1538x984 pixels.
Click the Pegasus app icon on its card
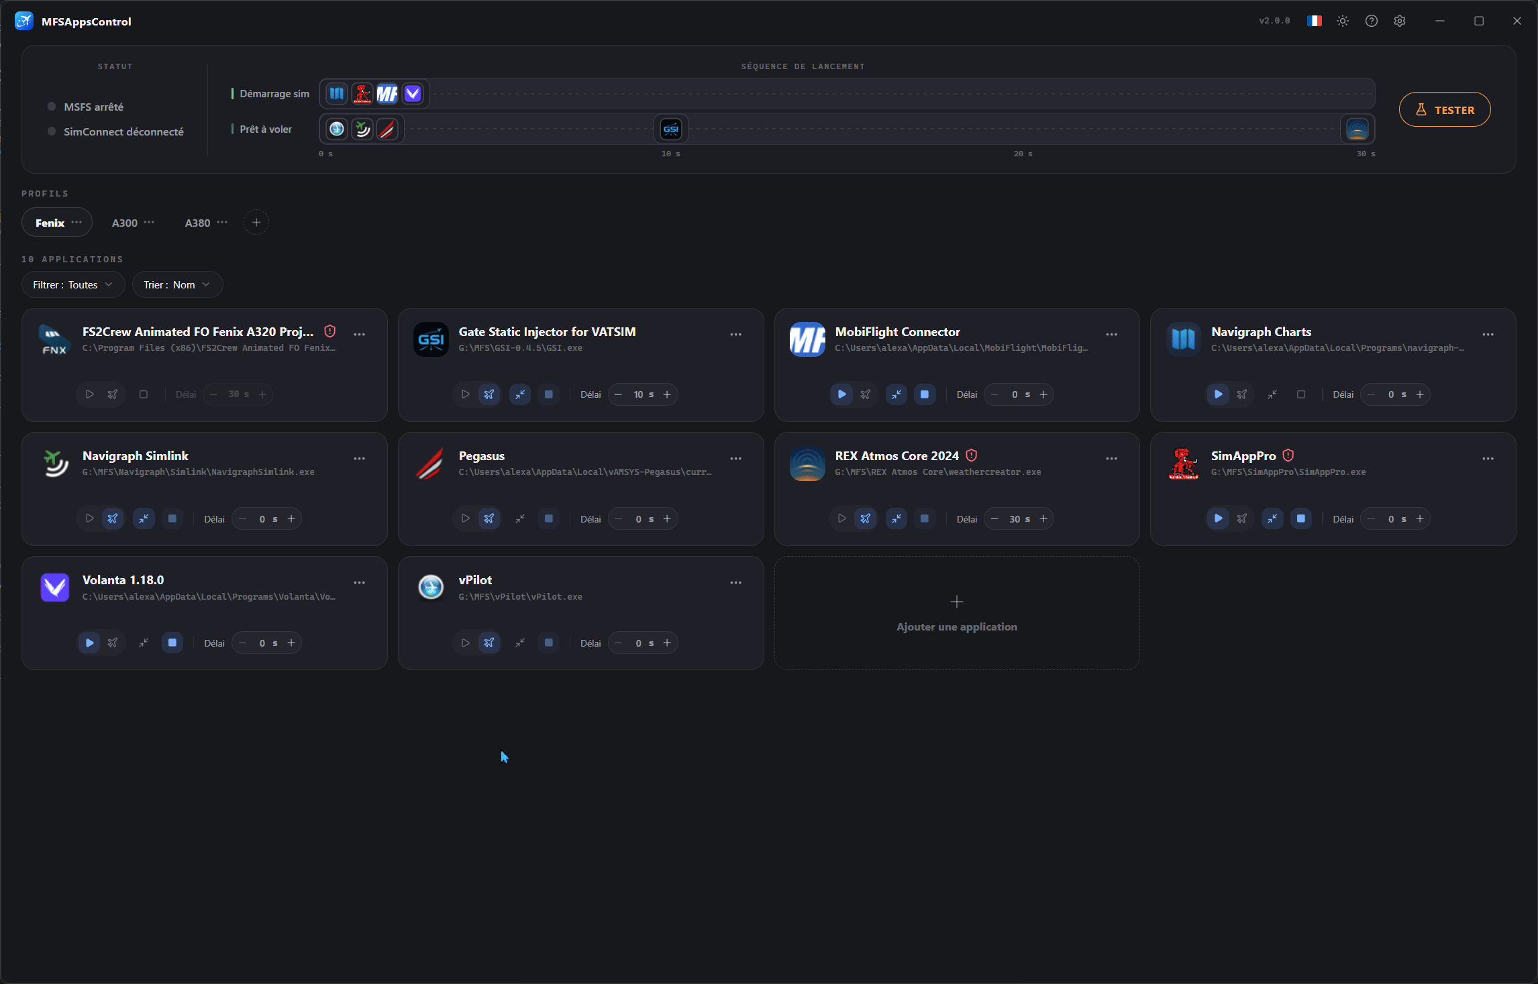click(431, 463)
